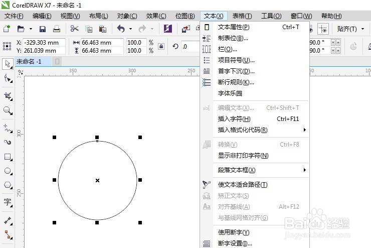The width and height of the screenshot is (371, 248).
Task: Open the 帮助(H) menu
Action: tap(331, 16)
